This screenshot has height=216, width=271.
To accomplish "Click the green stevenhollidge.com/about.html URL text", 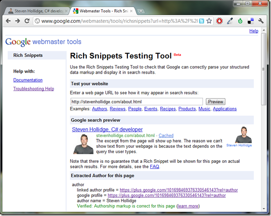I will coord(125,136).
